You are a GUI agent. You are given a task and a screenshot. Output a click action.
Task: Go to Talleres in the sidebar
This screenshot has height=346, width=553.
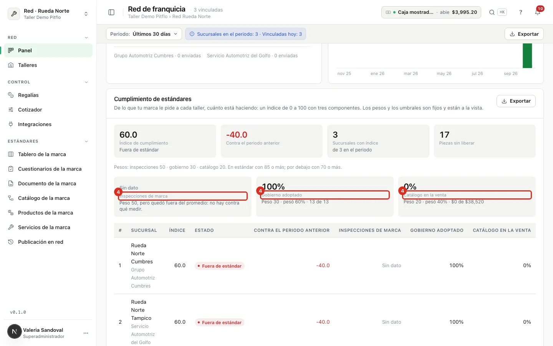[48, 65]
